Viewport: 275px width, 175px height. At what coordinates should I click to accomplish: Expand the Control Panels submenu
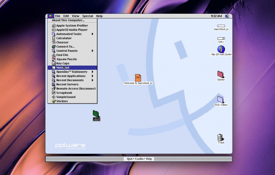coord(73,51)
